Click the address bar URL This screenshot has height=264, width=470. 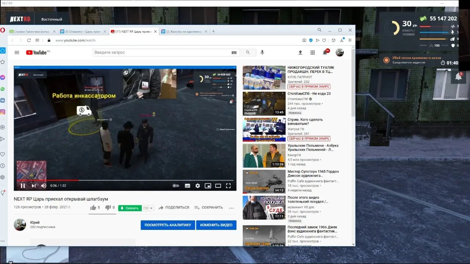pyautogui.click(x=75, y=40)
